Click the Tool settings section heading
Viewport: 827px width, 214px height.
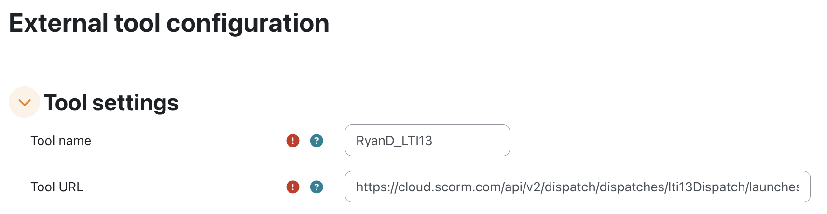(111, 103)
